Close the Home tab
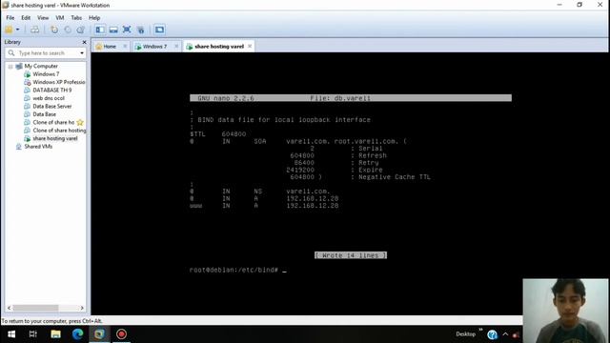 [125, 47]
